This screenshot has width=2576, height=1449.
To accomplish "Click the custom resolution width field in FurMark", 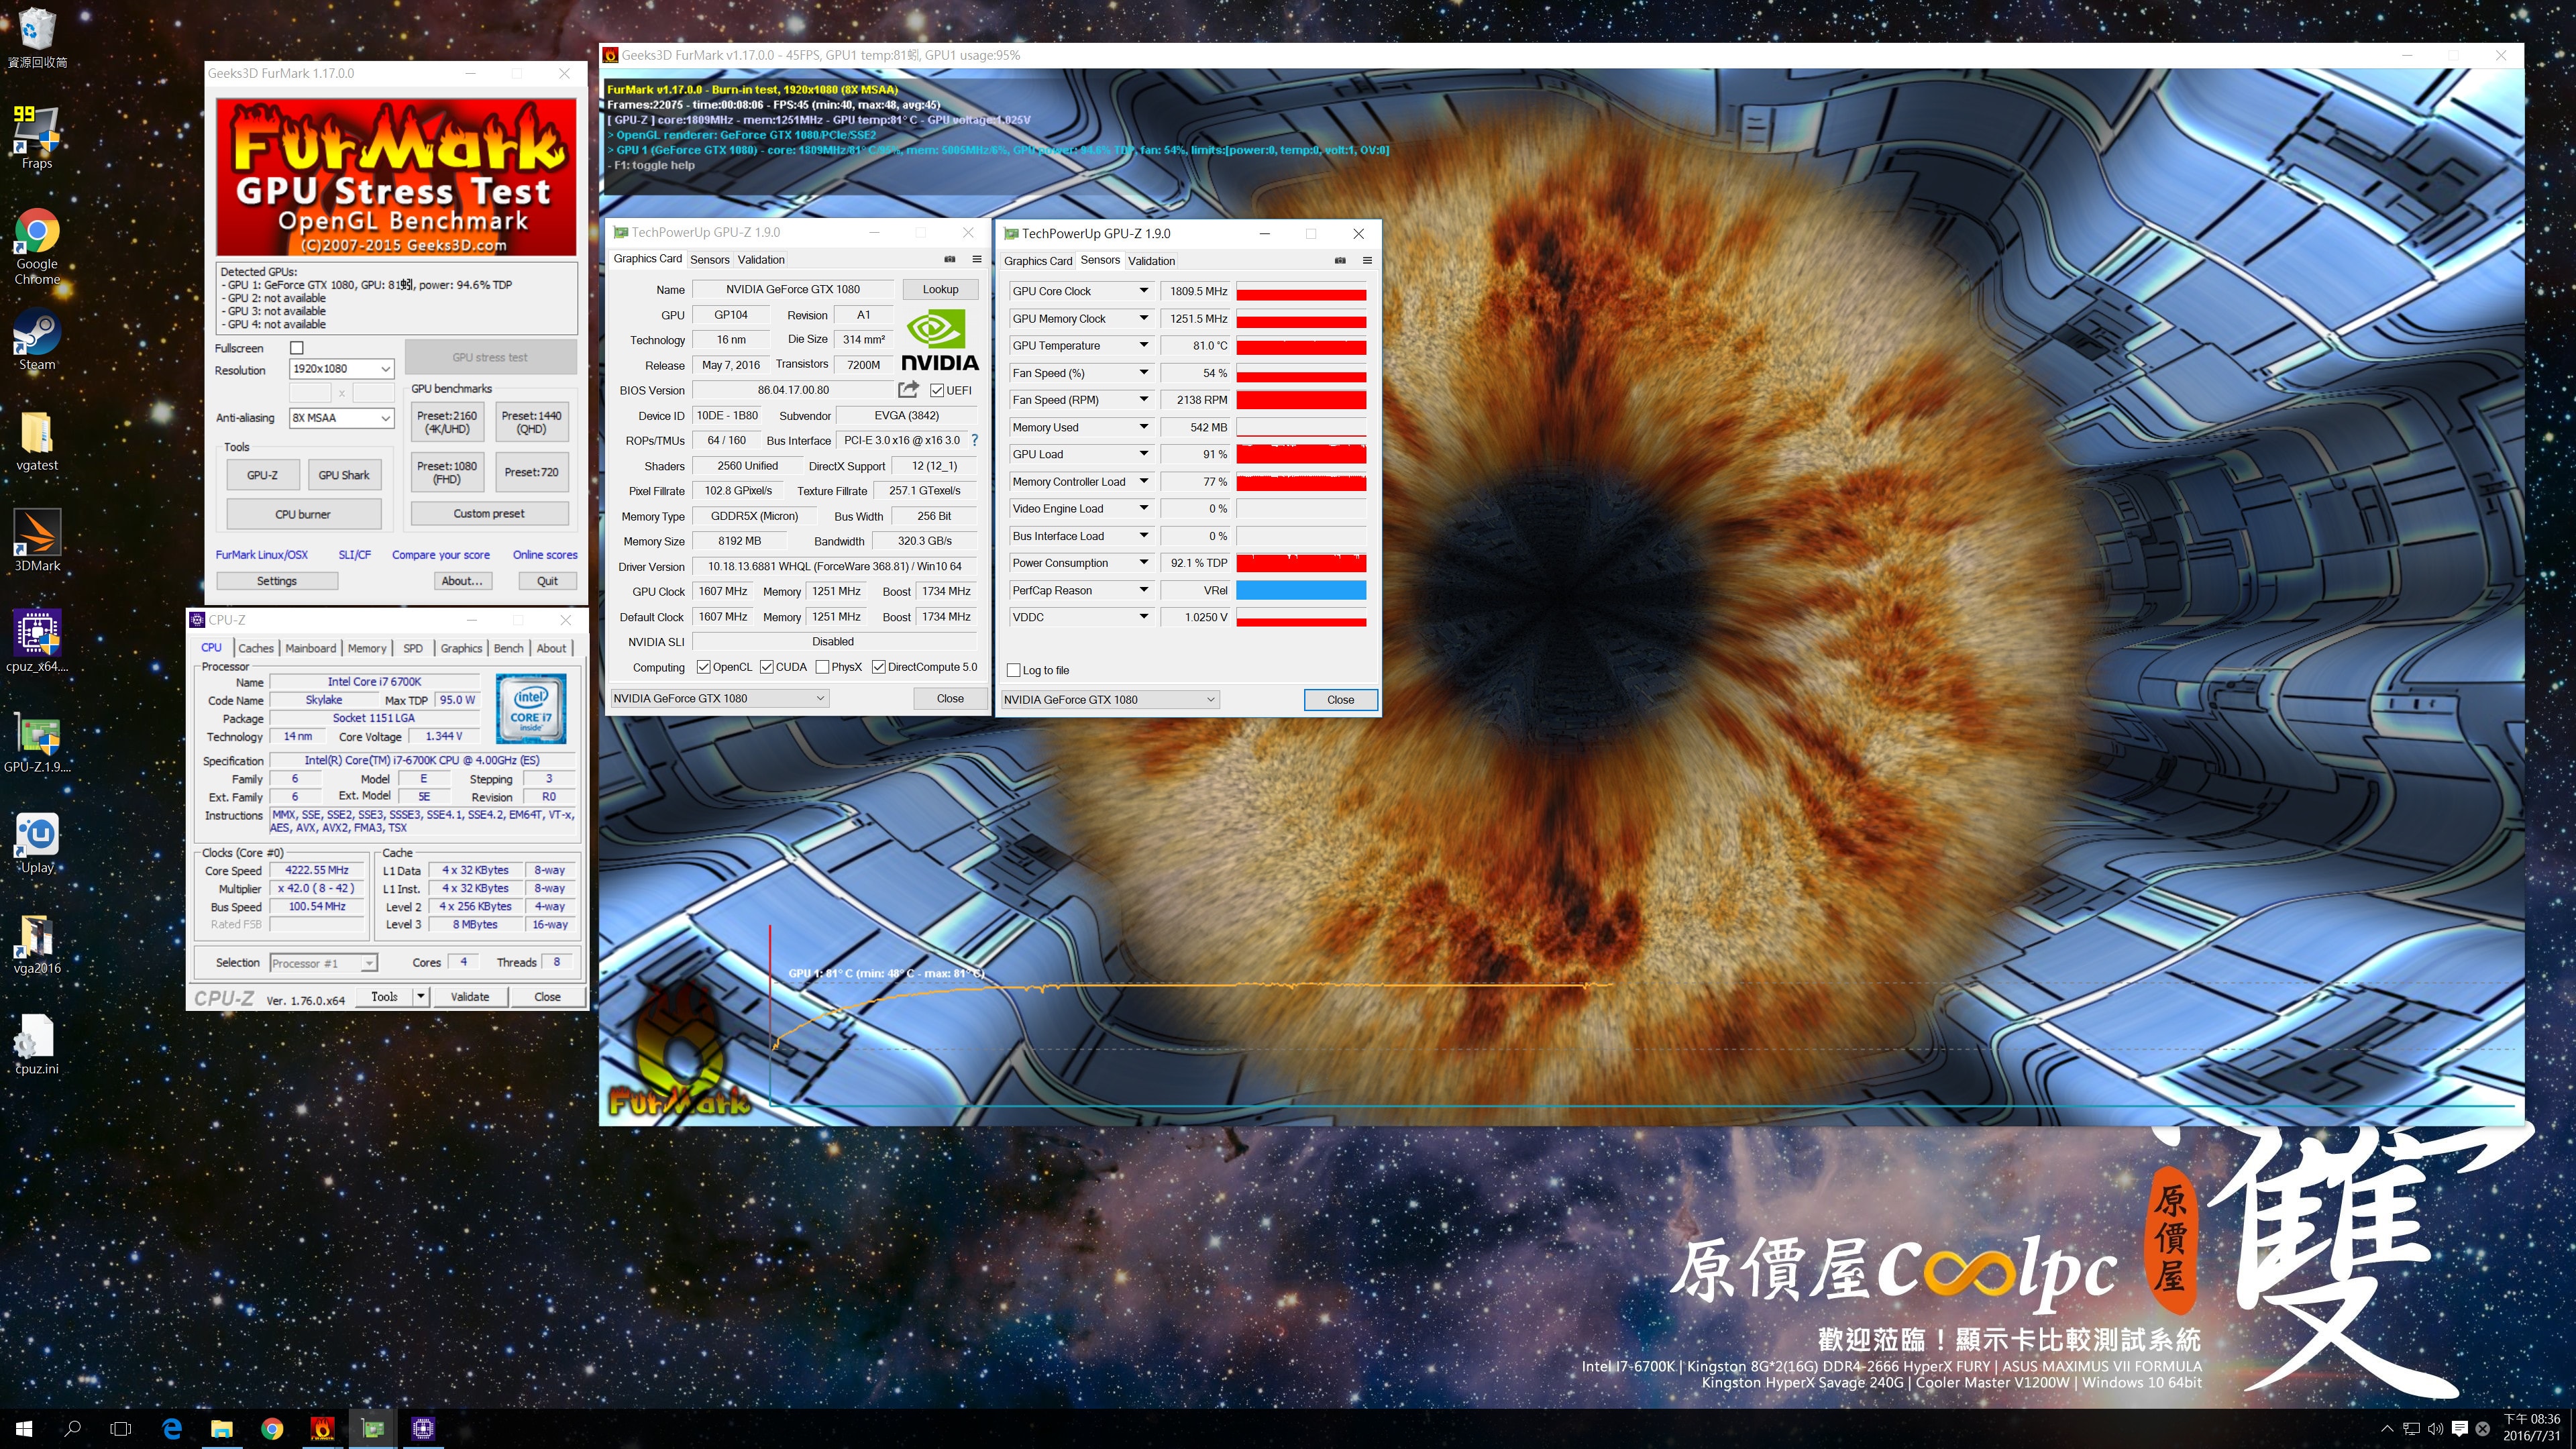I will pyautogui.click(x=310, y=393).
